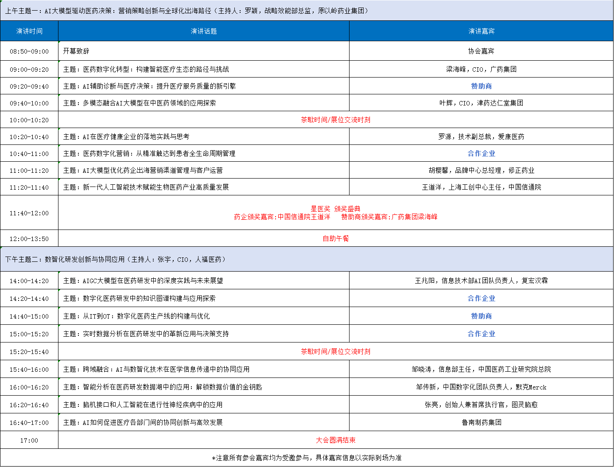Click speaker 邹晓涛，信息部主任
This screenshot has width=614, height=467.
(x=482, y=369)
